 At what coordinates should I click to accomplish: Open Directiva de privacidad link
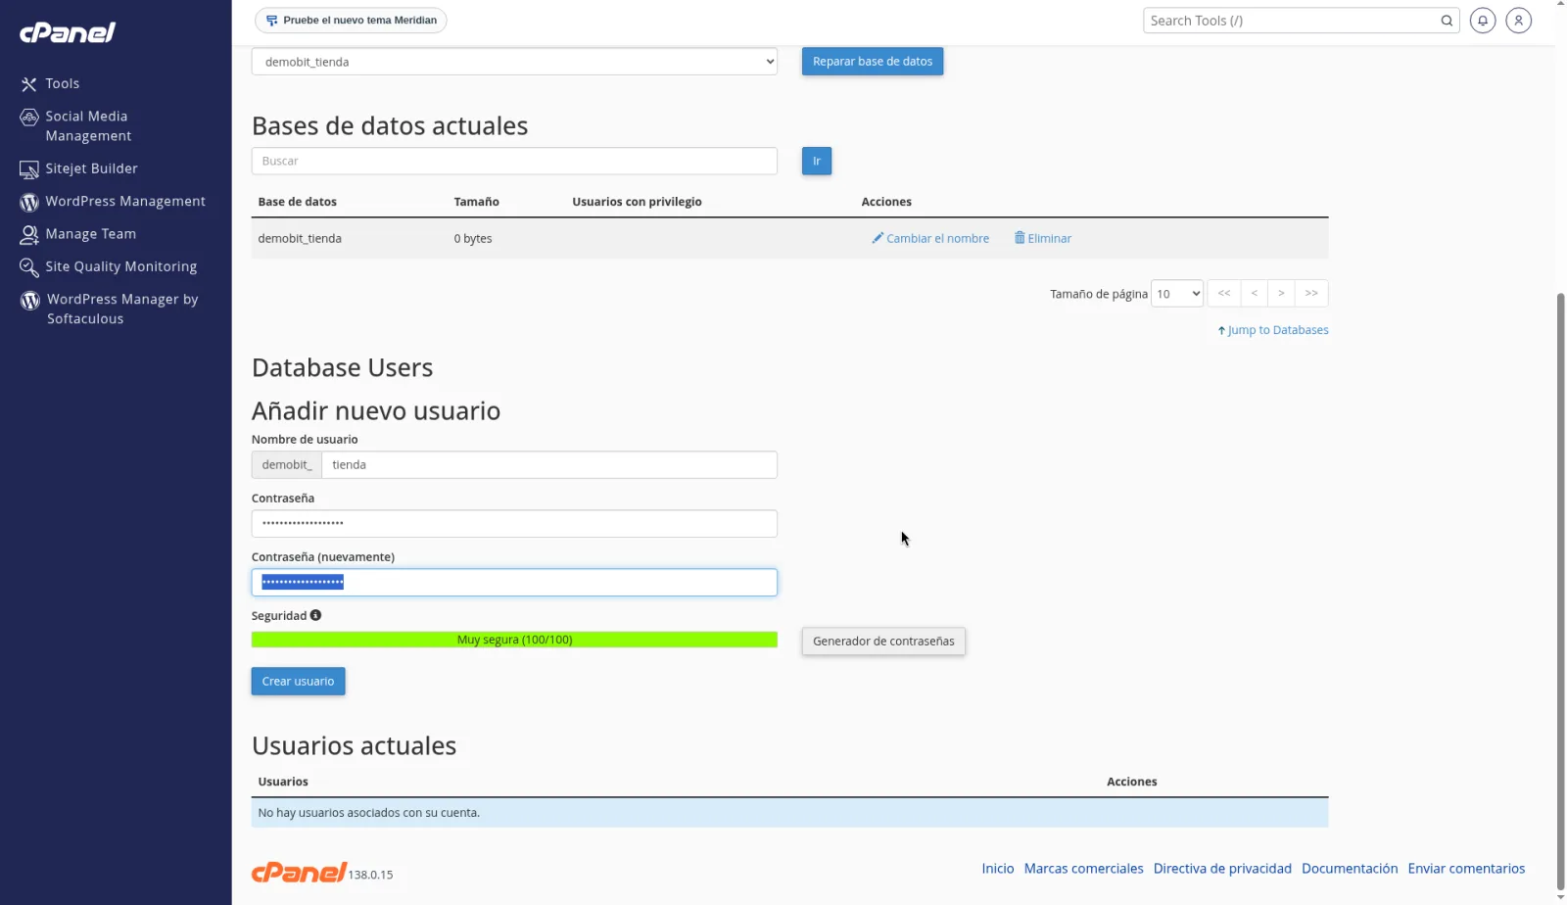pyautogui.click(x=1222, y=869)
